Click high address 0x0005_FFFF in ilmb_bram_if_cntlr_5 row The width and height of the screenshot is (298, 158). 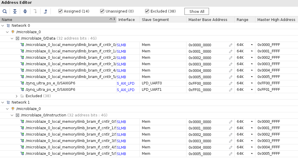coord(269,154)
